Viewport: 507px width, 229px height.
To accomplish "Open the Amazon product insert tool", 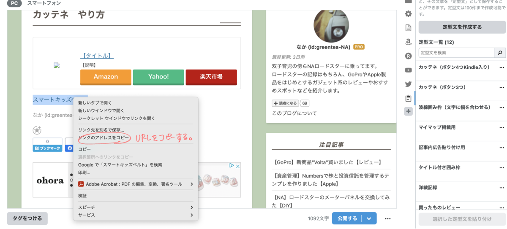I will click(408, 42).
